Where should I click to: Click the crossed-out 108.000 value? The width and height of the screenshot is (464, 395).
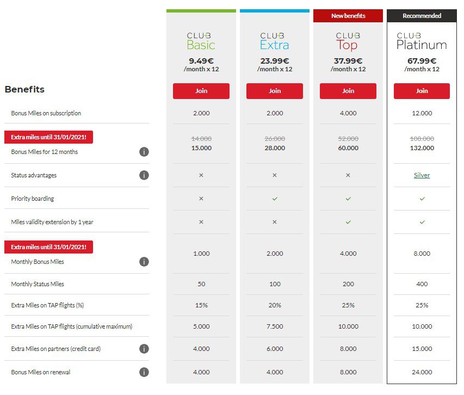(422, 139)
